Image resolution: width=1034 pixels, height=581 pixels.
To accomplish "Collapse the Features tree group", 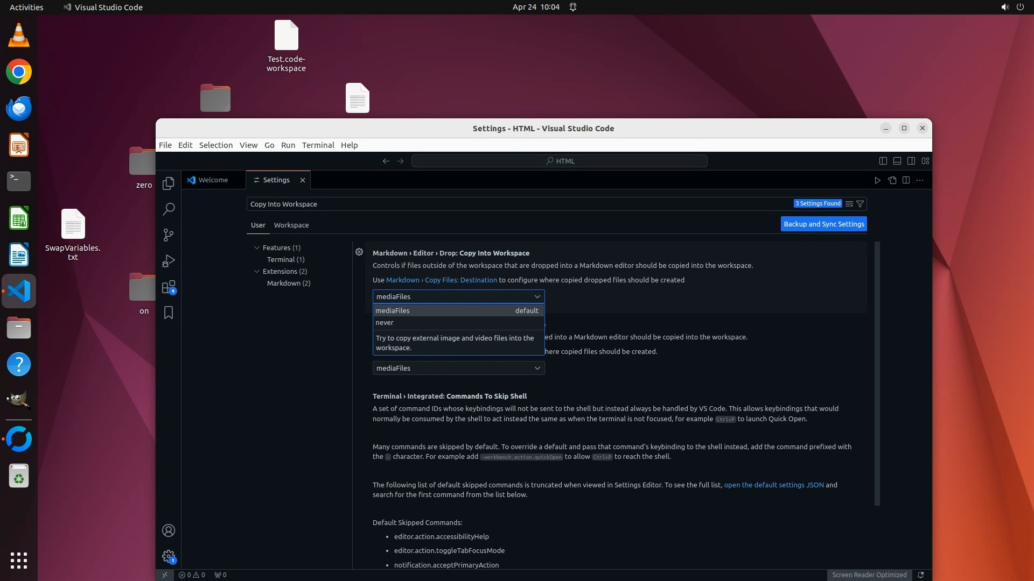I will point(257,247).
